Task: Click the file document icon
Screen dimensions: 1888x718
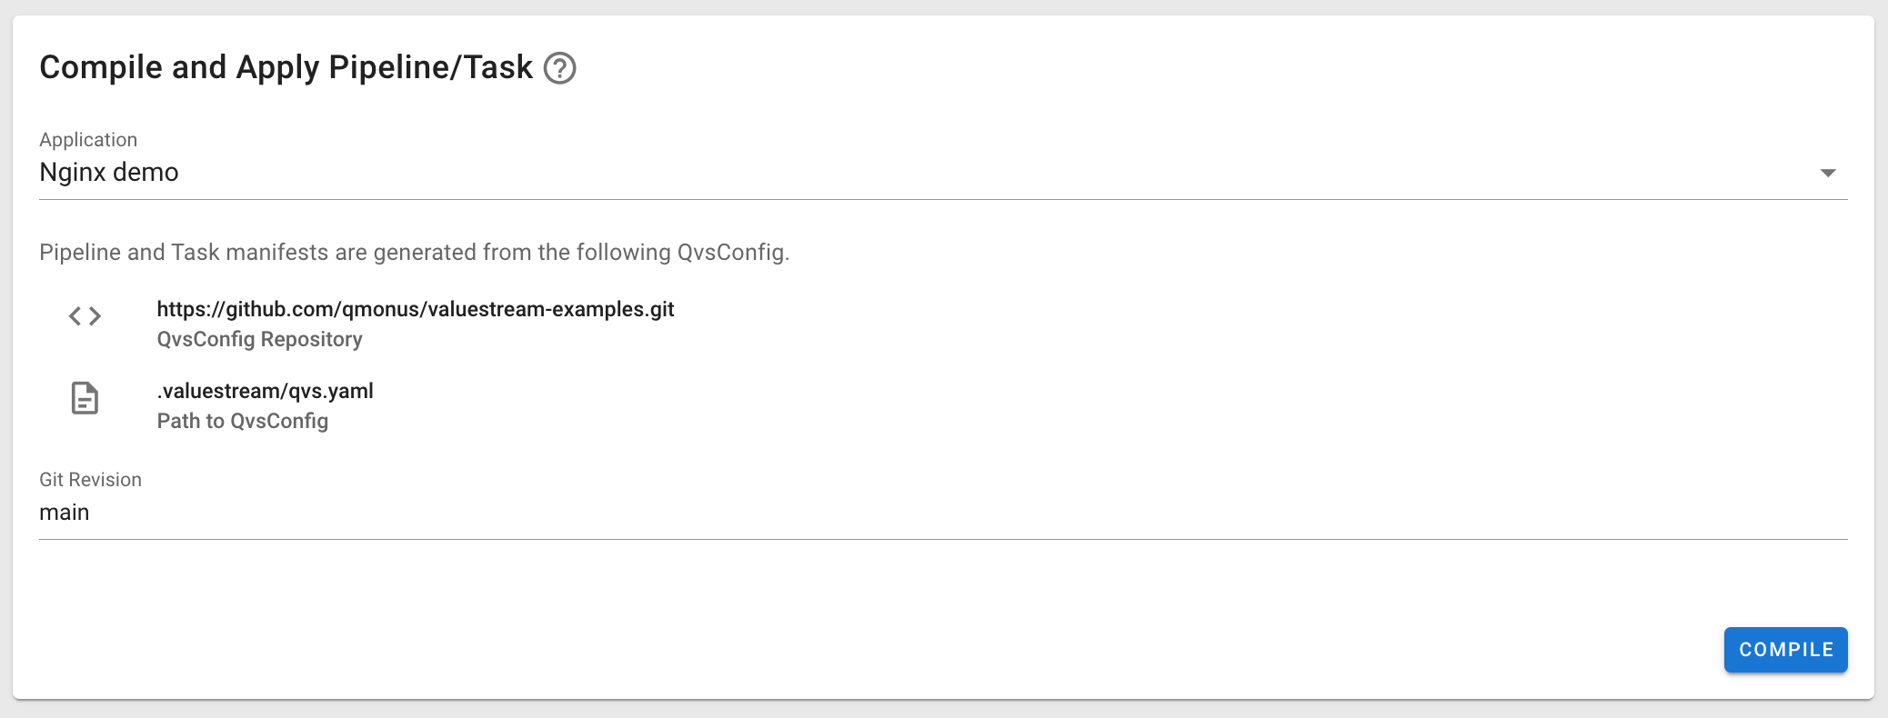Action: click(x=85, y=398)
